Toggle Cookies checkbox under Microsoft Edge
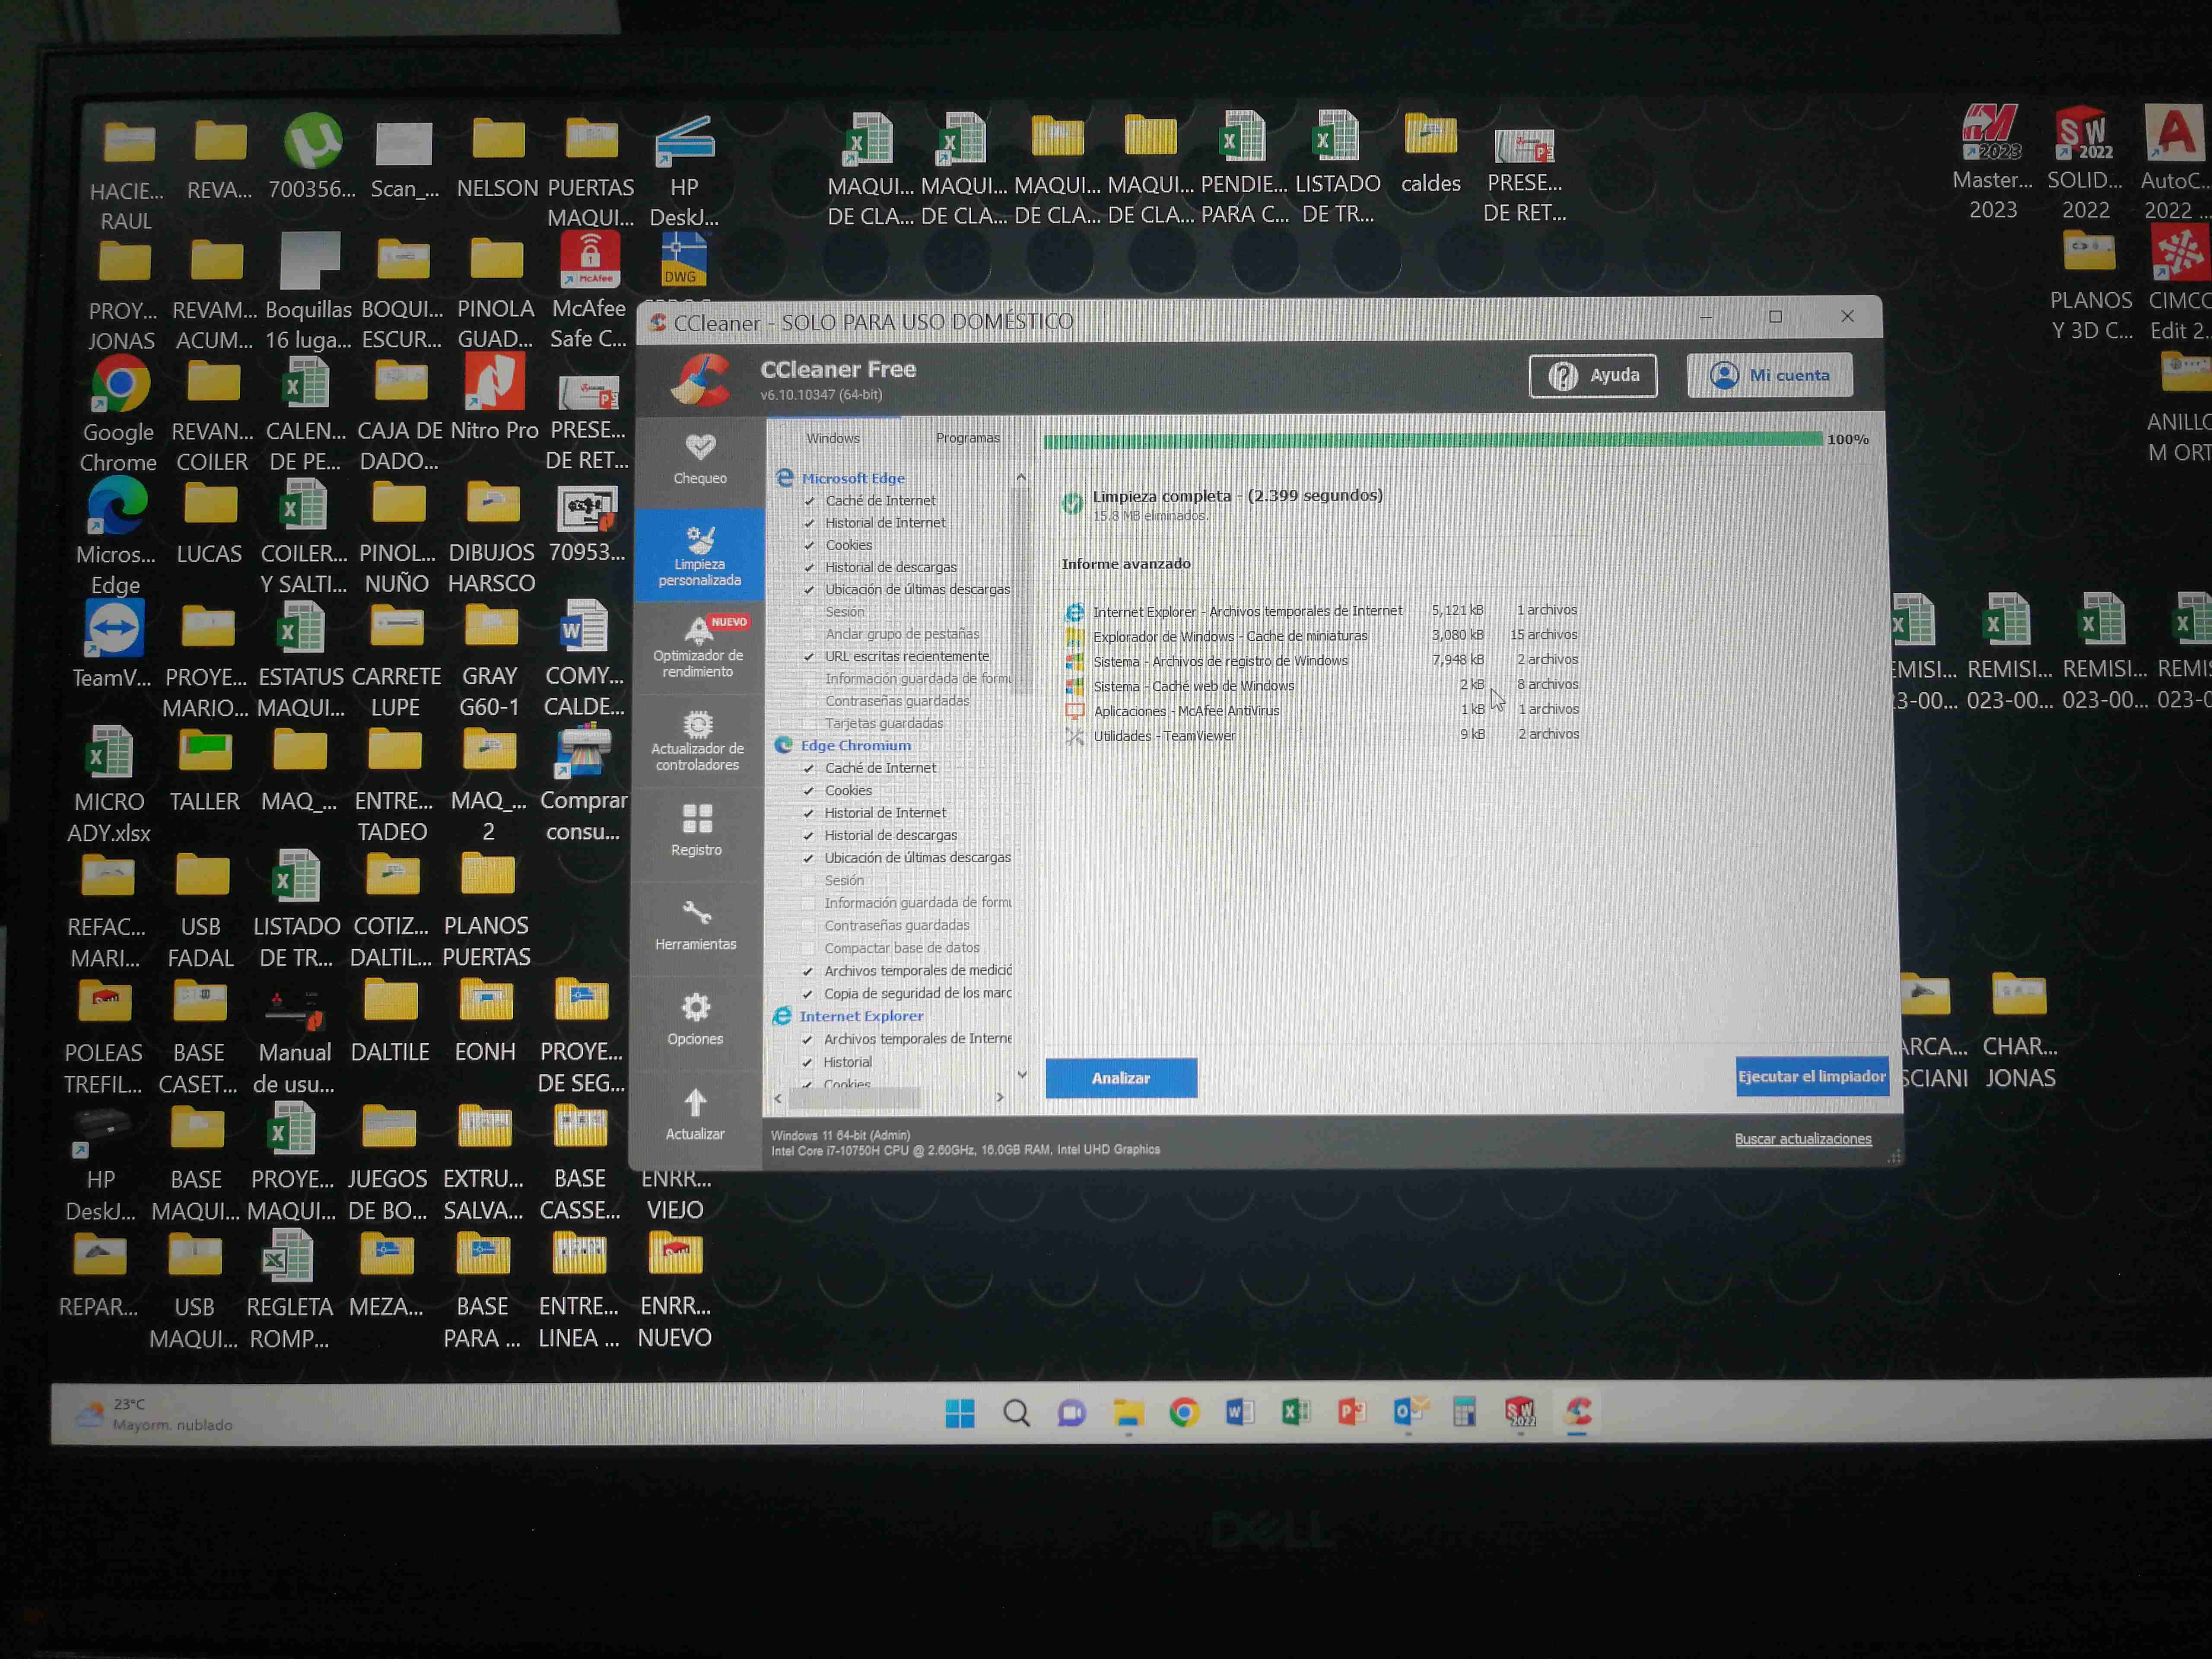 (x=810, y=545)
